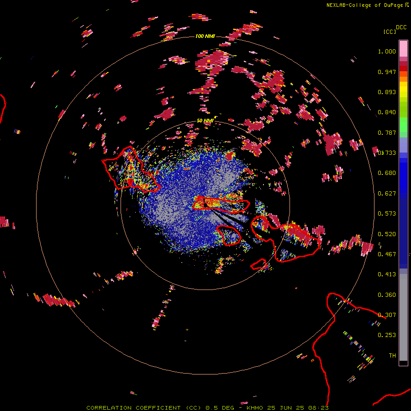Click the 0.840 color scale value
411x411 pixels.
point(387,112)
